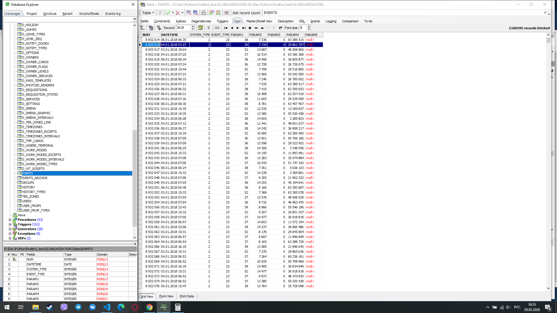557x313 pixels.
Task: Select the EVENTS_ARCHIVE table in tree
Action: (35, 178)
